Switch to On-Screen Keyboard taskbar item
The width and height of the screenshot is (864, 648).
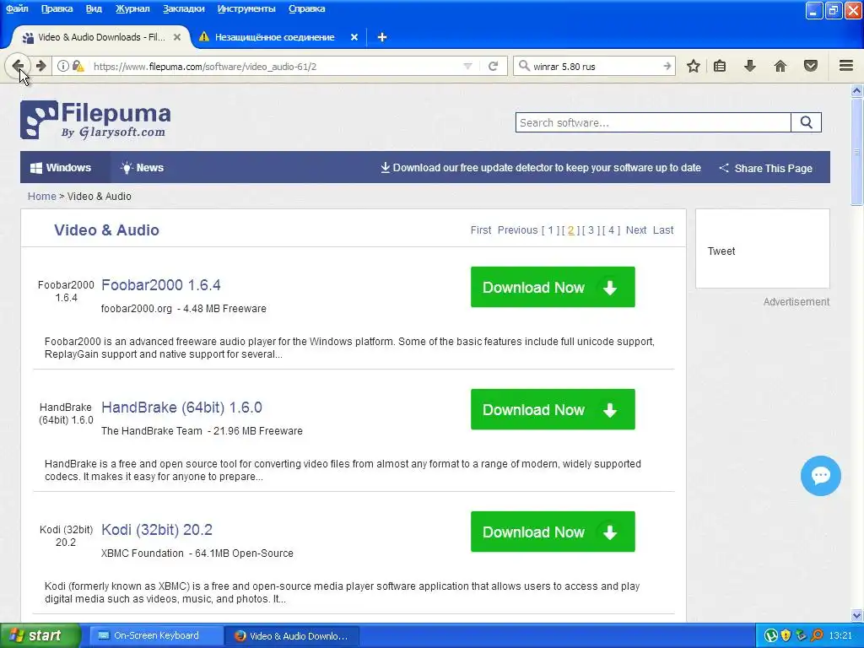(x=156, y=635)
